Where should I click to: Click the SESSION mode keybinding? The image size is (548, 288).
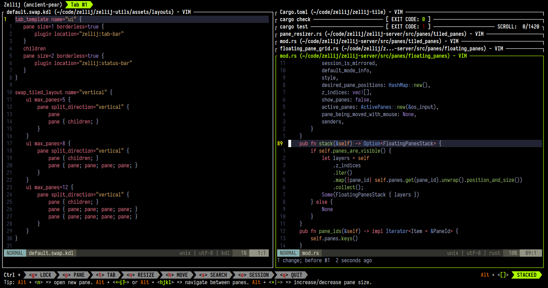click(x=253, y=275)
